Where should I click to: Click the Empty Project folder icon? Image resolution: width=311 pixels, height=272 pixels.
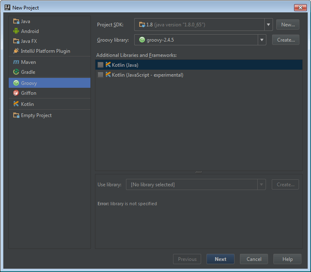click(x=16, y=115)
